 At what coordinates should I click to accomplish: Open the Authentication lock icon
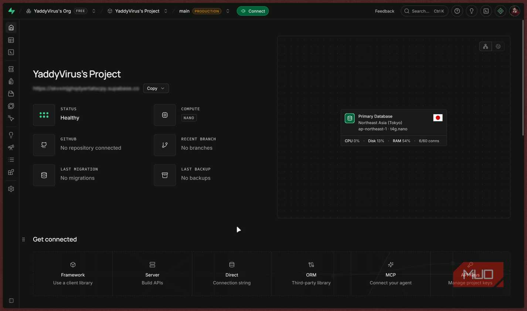click(11, 81)
